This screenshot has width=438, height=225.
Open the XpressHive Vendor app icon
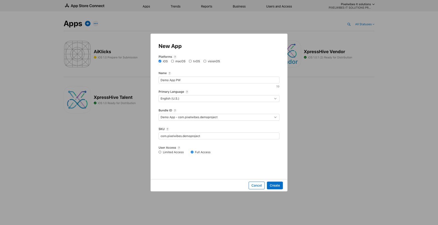(x=294, y=54)
